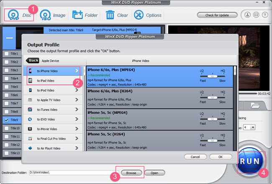Load an ISO Image file
This screenshot has width=272, height=184.
tap(53, 15)
